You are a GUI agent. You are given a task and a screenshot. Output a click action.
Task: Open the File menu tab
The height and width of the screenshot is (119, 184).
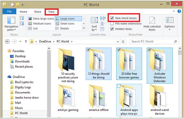click(x=9, y=11)
